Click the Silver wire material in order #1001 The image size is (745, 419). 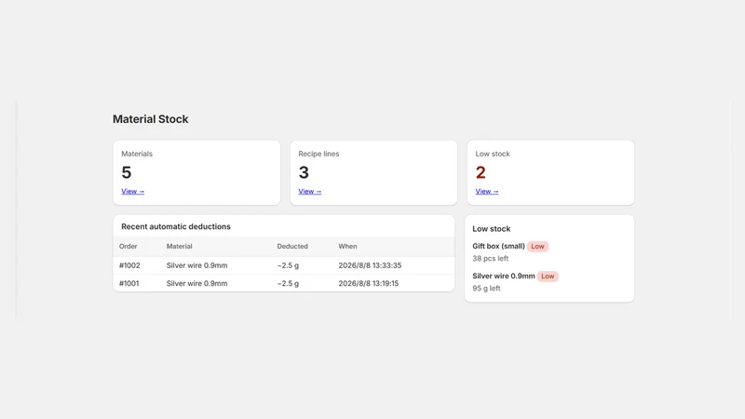196,284
